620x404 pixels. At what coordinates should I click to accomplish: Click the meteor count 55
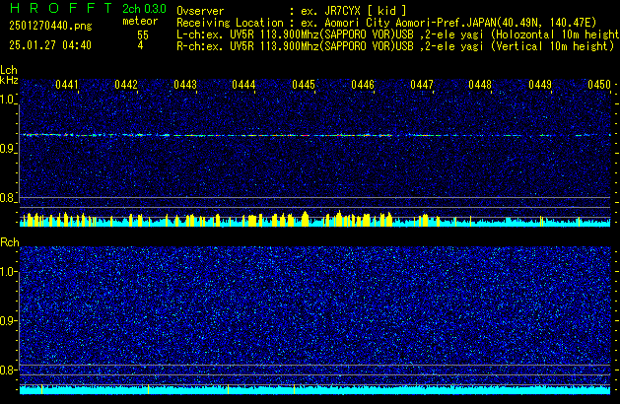(x=143, y=35)
